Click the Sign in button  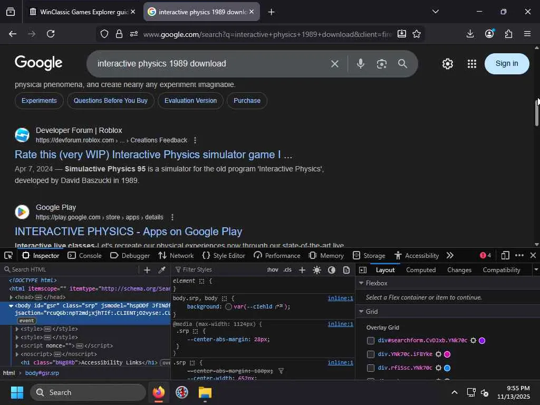pos(507,64)
